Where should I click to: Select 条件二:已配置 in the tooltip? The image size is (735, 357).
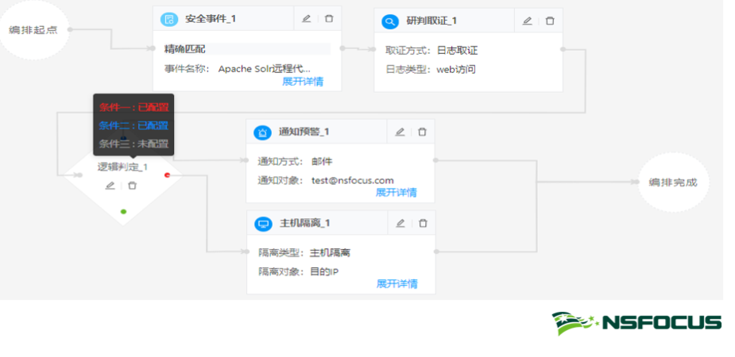coord(133,125)
